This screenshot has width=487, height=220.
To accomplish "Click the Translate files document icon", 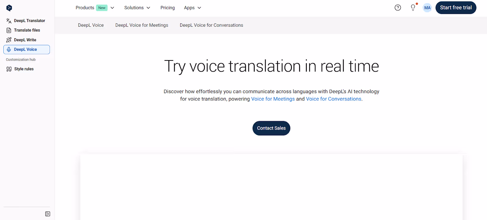I will coord(9,30).
